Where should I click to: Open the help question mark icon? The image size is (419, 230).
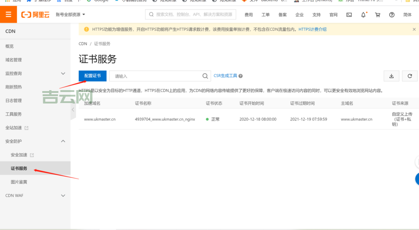pos(392,15)
